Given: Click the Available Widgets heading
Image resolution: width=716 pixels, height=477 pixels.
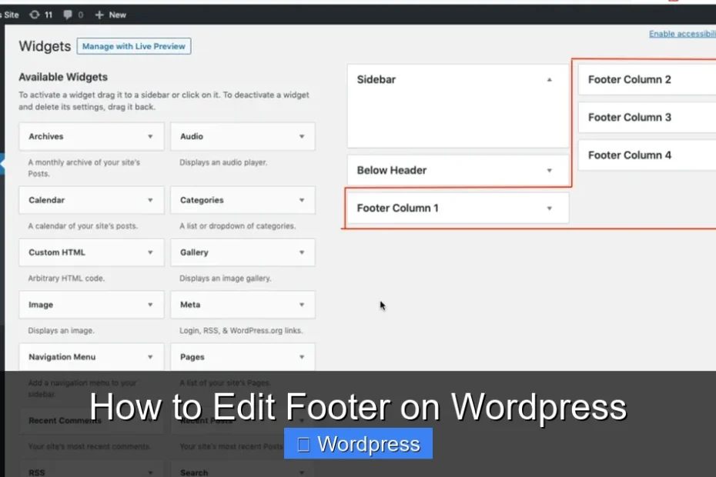Looking at the screenshot, I should (x=63, y=77).
